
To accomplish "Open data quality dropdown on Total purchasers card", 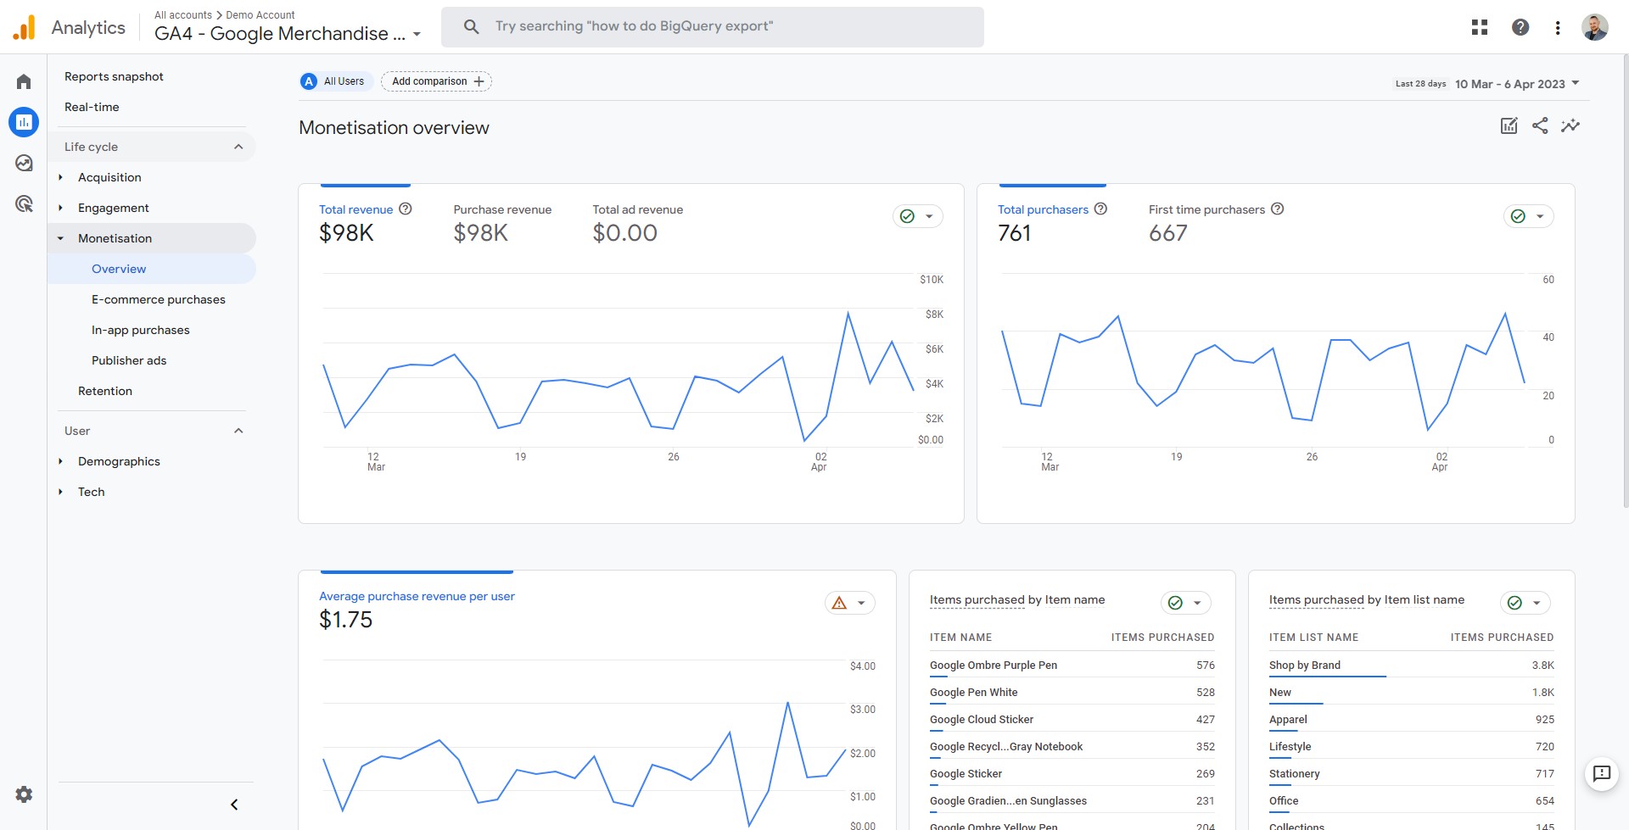I will click(x=1529, y=216).
